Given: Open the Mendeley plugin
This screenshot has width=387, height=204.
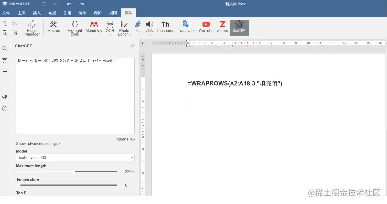Looking at the screenshot, I should (x=94, y=27).
